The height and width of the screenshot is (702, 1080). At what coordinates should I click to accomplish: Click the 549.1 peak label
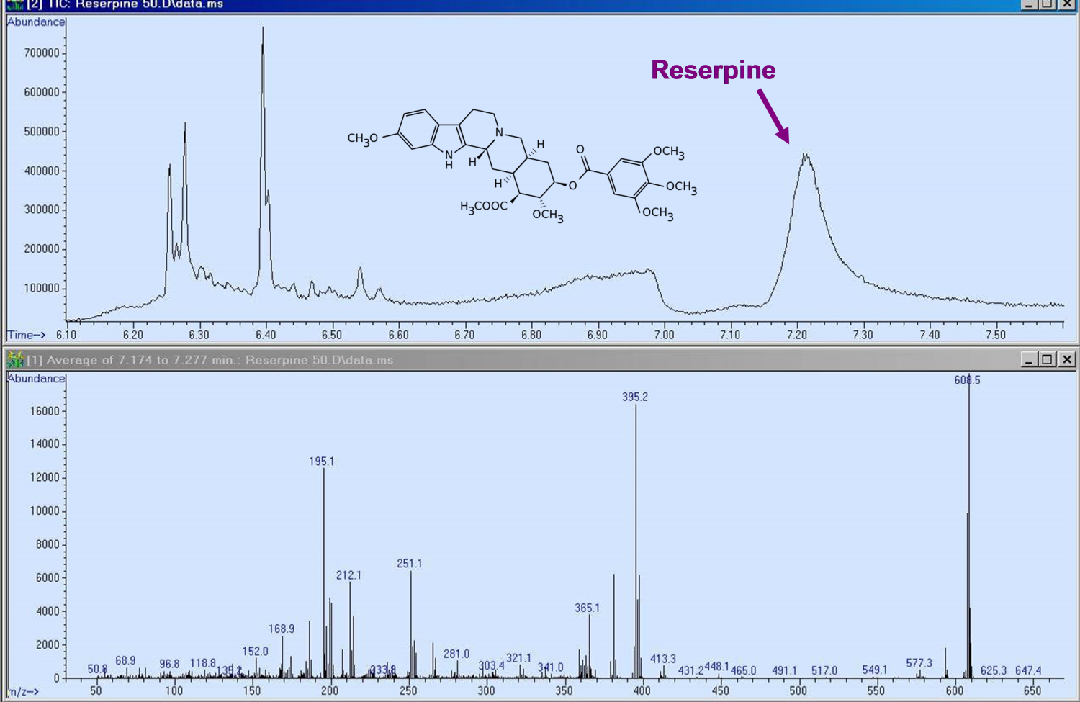click(875, 670)
